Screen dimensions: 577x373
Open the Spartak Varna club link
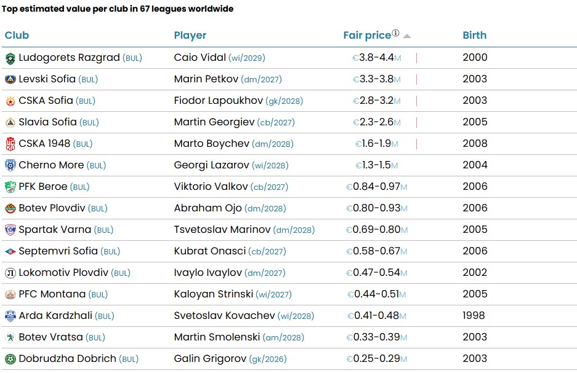(x=55, y=230)
